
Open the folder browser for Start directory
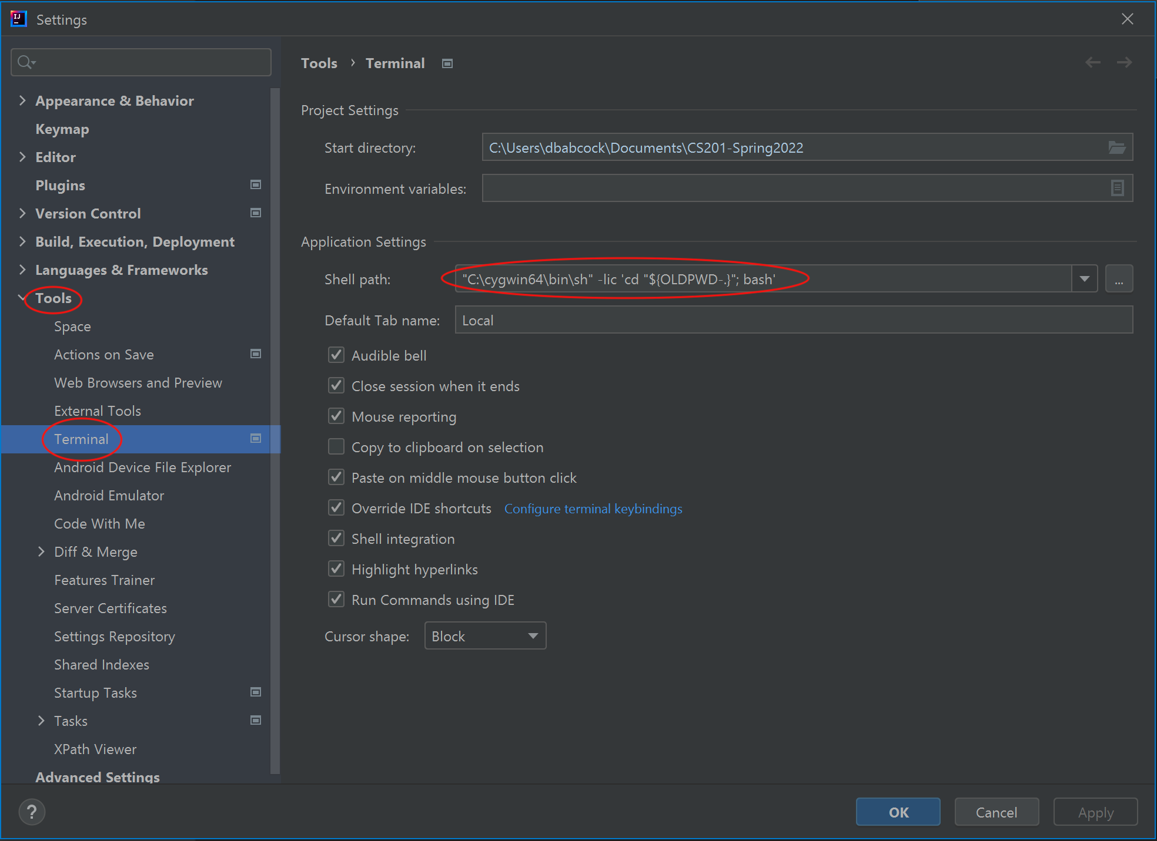pyautogui.click(x=1116, y=147)
